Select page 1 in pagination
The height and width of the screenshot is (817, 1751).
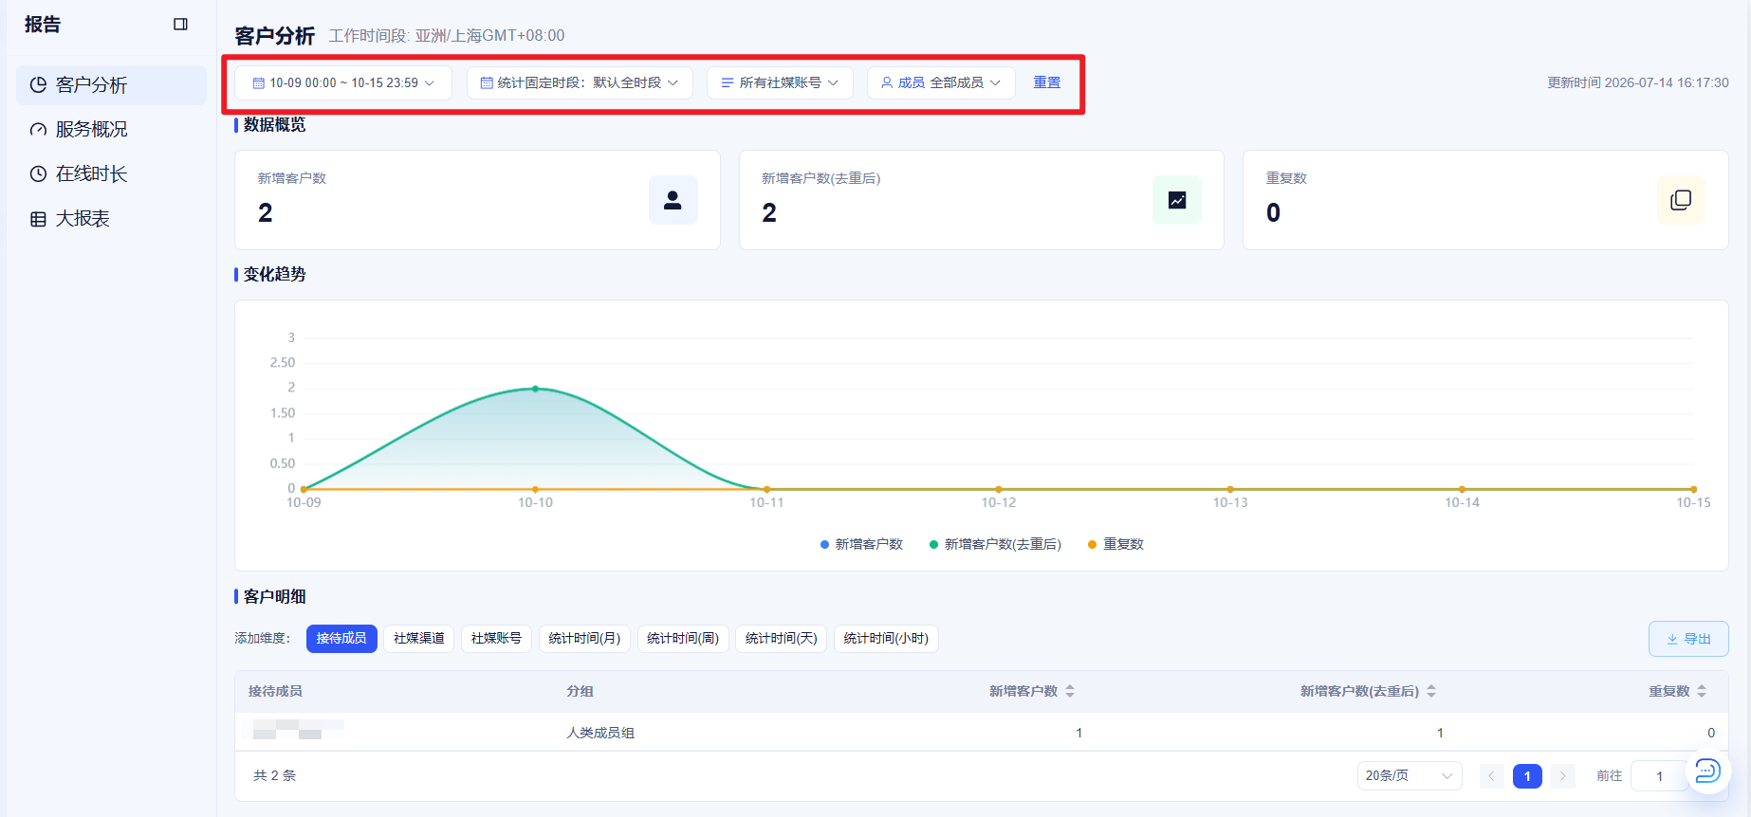(1527, 776)
